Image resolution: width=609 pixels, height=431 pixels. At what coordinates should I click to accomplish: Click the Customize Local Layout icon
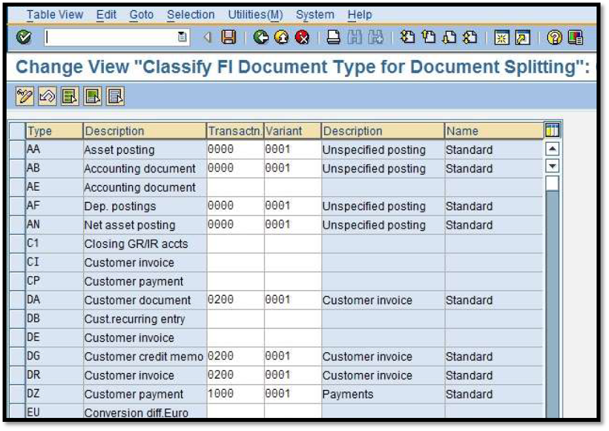(x=575, y=38)
